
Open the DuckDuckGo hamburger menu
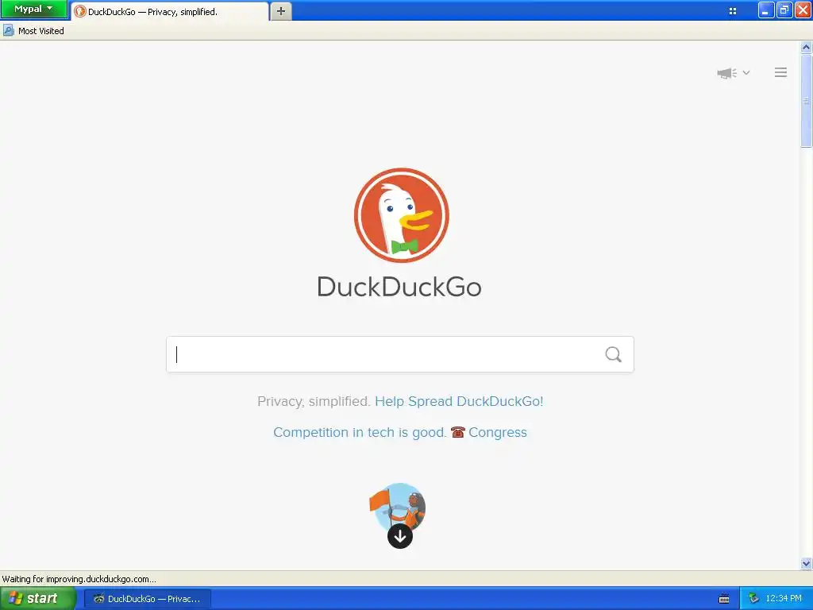click(780, 72)
